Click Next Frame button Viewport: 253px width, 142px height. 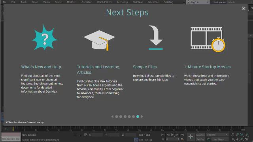tap(177, 135)
